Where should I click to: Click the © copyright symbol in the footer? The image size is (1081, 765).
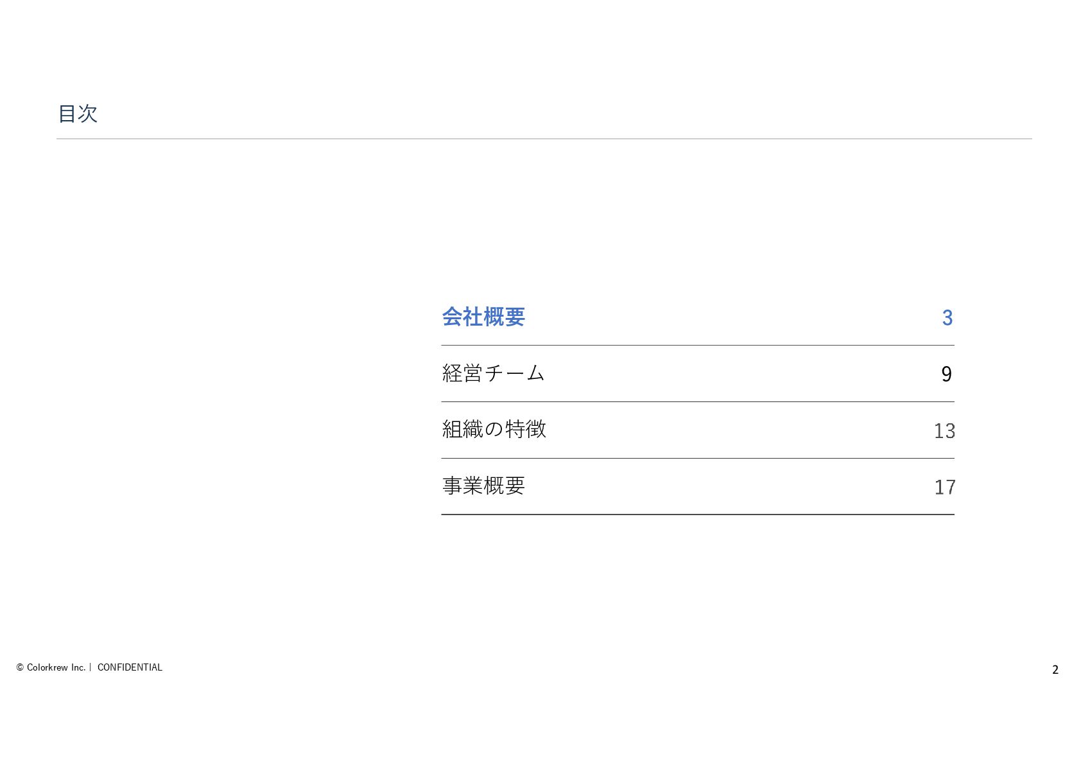[x=20, y=667]
